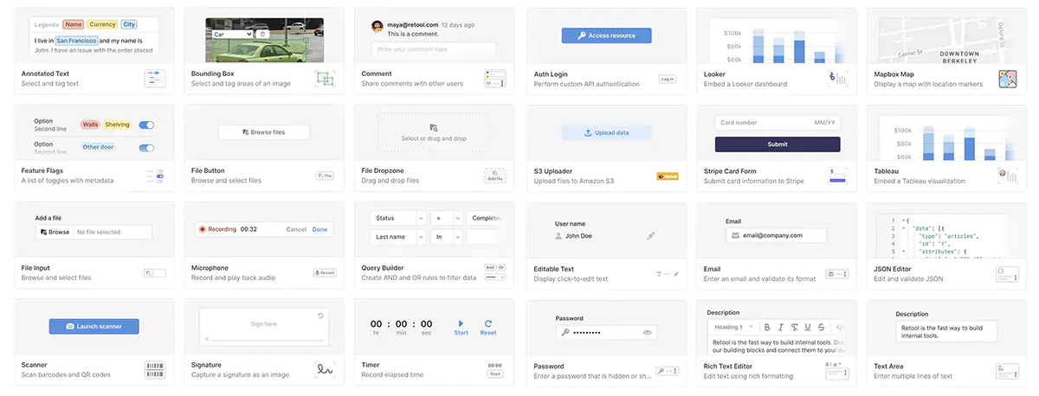Click the File Dropzone 'Add file' icon
Viewport: 1039px width, 396px height.
coord(494,176)
